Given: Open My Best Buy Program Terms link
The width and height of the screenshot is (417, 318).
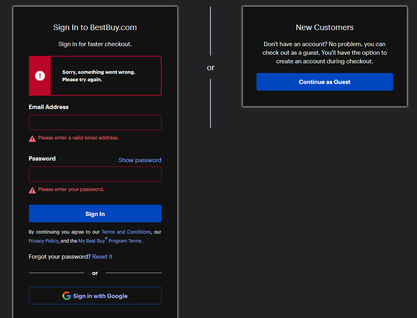Looking at the screenshot, I should coord(110,241).
